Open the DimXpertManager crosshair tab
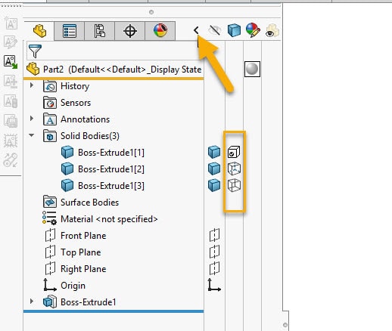Viewport: 392px width, 331px height. [x=130, y=31]
